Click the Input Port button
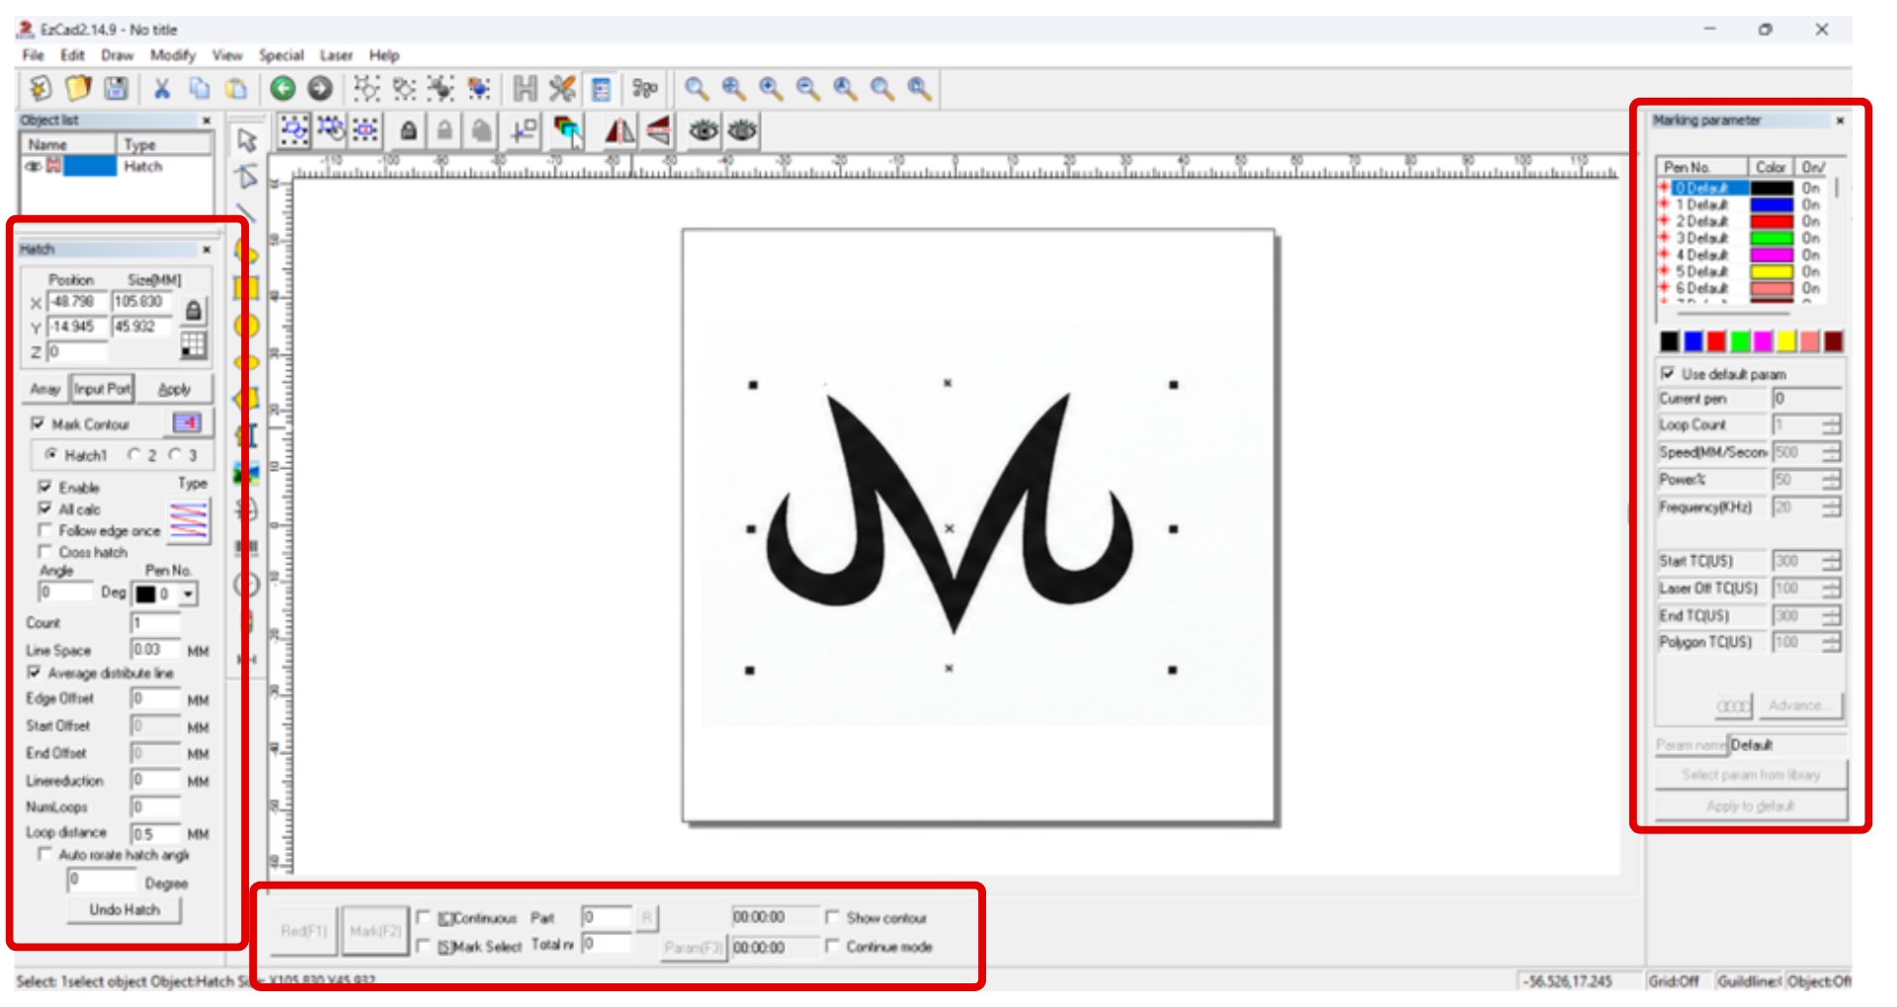Screen dimensions: 1897x1007 pos(102,389)
